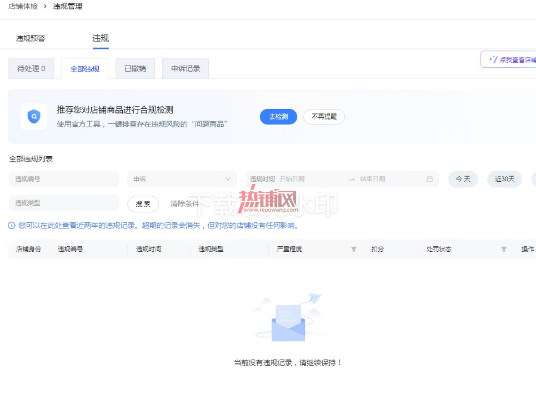The width and height of the screenshot is (536, 398).
Task: Click the blue 去检测 button
Action: [278, 117]
